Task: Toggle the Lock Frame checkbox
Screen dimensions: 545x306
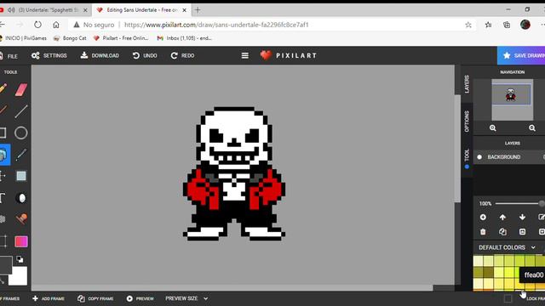Action: (x=508, y=298)
